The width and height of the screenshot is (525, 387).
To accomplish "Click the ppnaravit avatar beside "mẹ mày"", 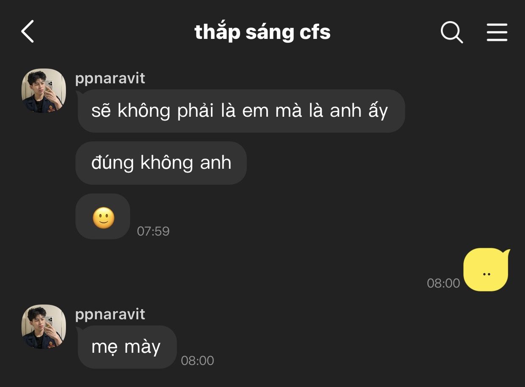I will (44, 327).
